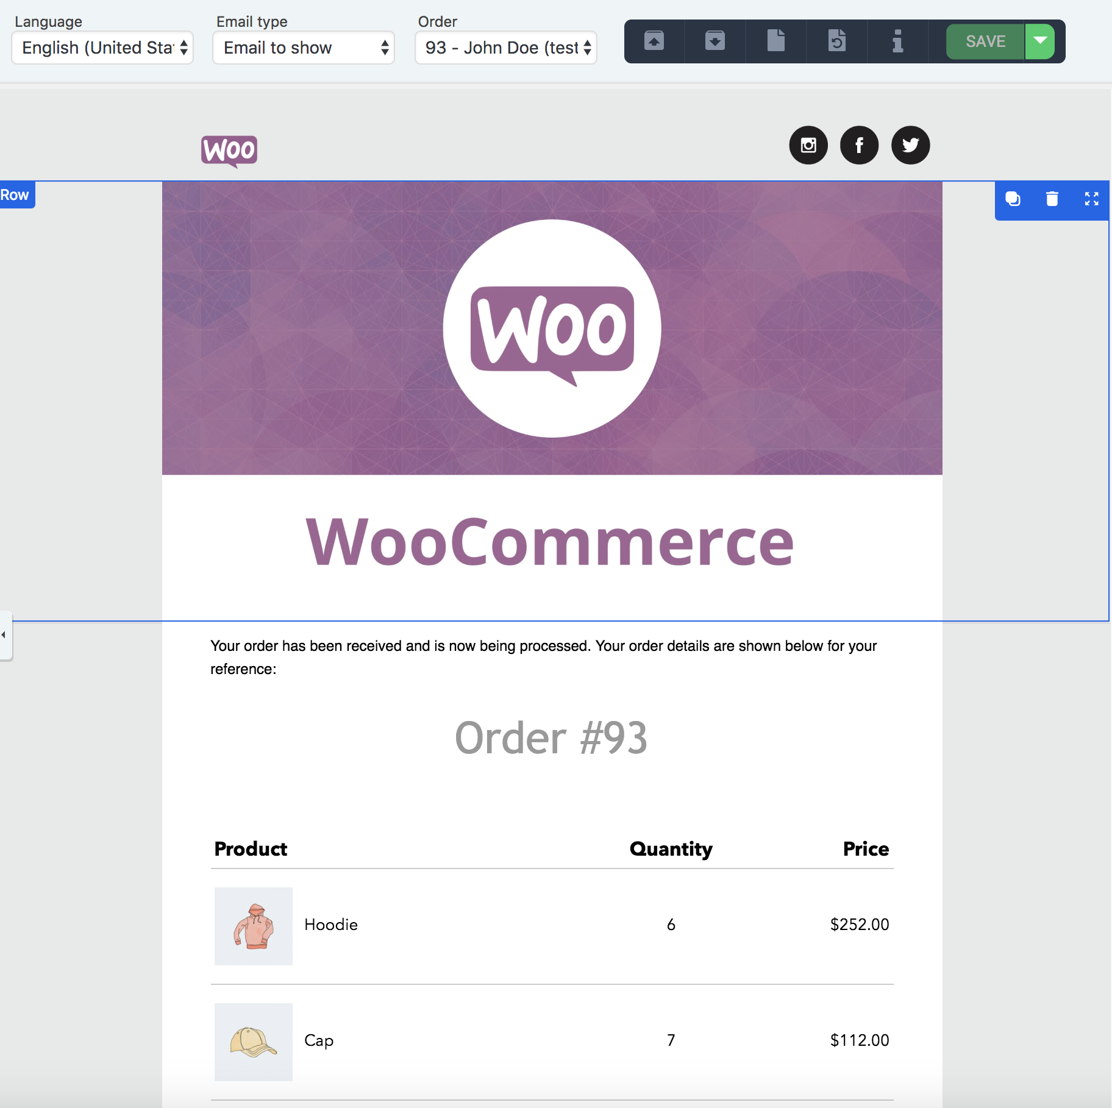This screenshot has width=1112, height=1108.
Task: Click the WooCommerce heading text
Action: tap(550, 541)
